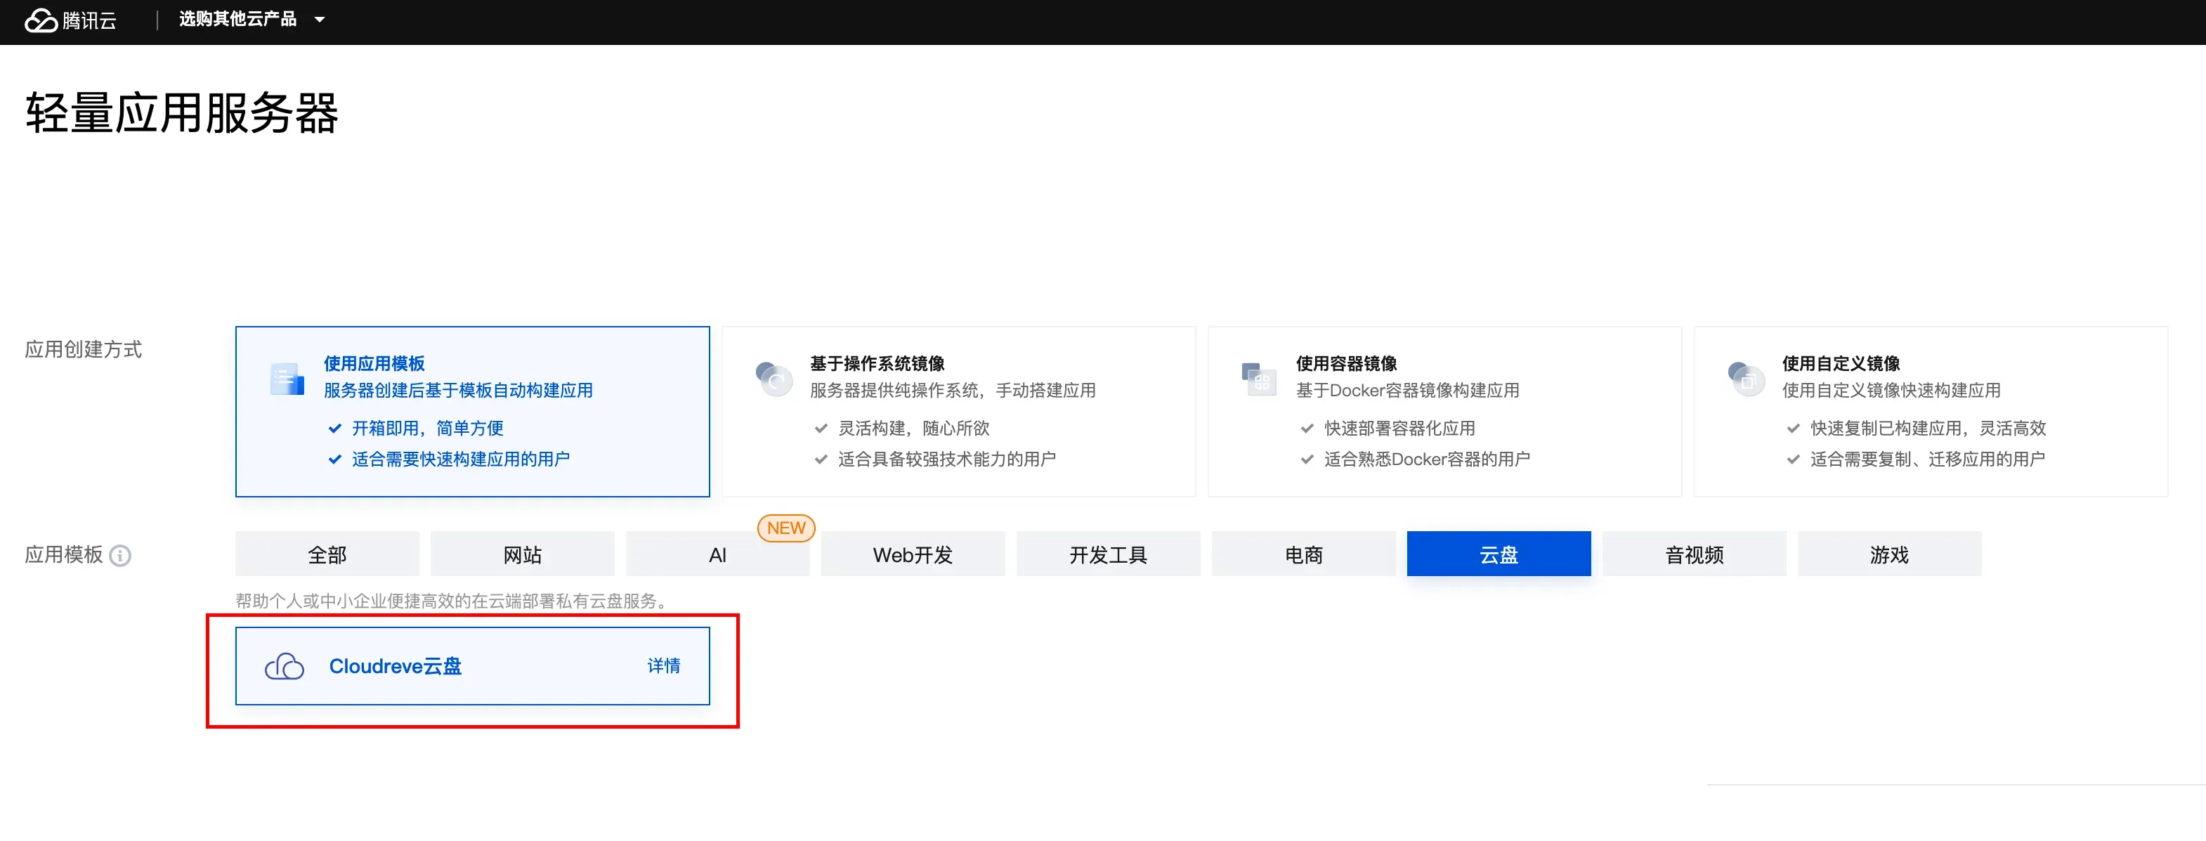The image size is (2206, 841).
Task: Open the 详情 link for Cloudreve
Action: (x=664, y=666)
